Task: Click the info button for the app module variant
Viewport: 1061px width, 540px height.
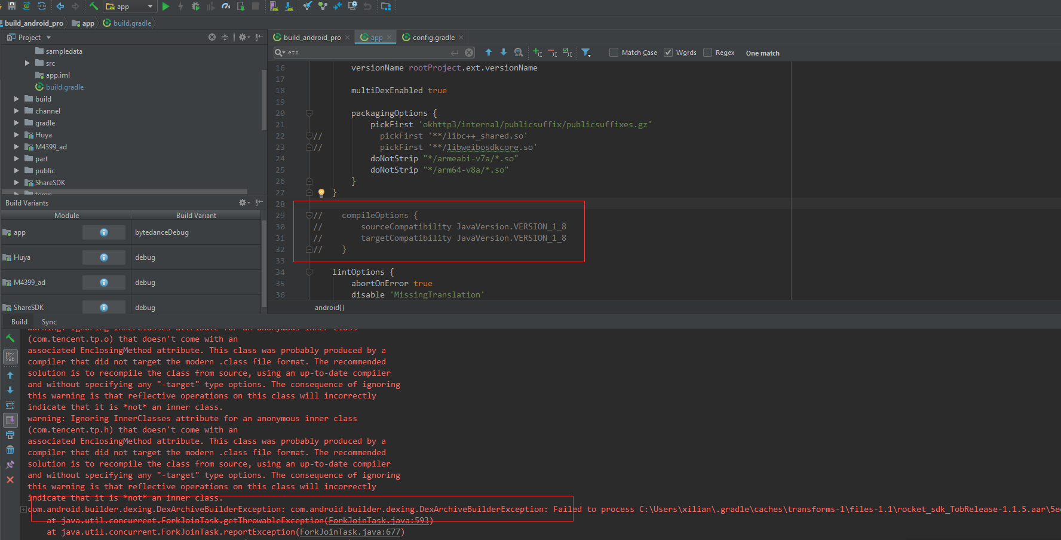Action: pos(104,232)
